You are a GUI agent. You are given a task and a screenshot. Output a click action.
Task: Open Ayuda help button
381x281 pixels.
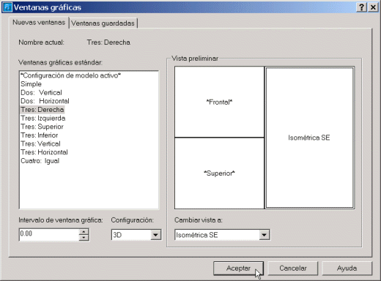[x=347, y=269]
